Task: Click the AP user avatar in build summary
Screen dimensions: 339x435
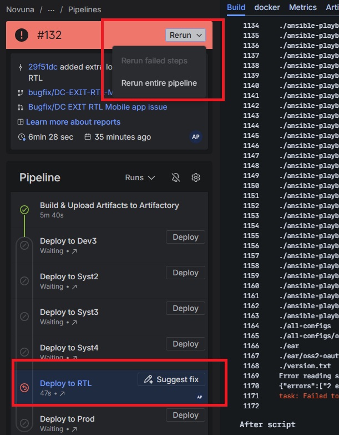Action: coord(196,137)
